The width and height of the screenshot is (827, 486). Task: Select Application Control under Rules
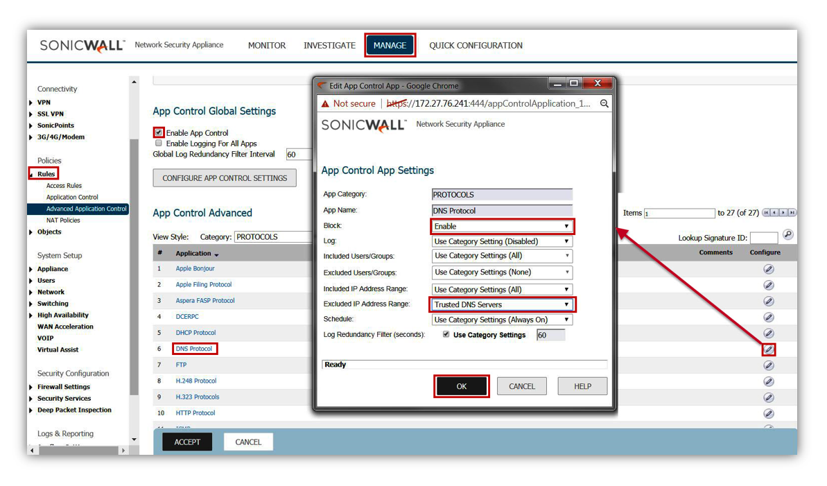point(72,198)
